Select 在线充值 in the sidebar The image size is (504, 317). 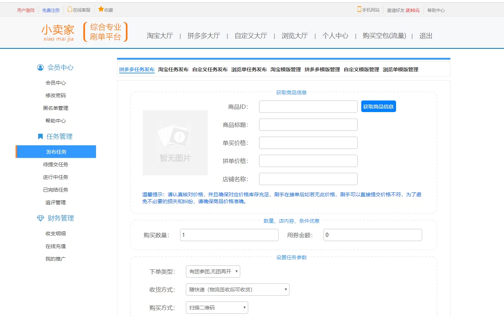(55, 246)
